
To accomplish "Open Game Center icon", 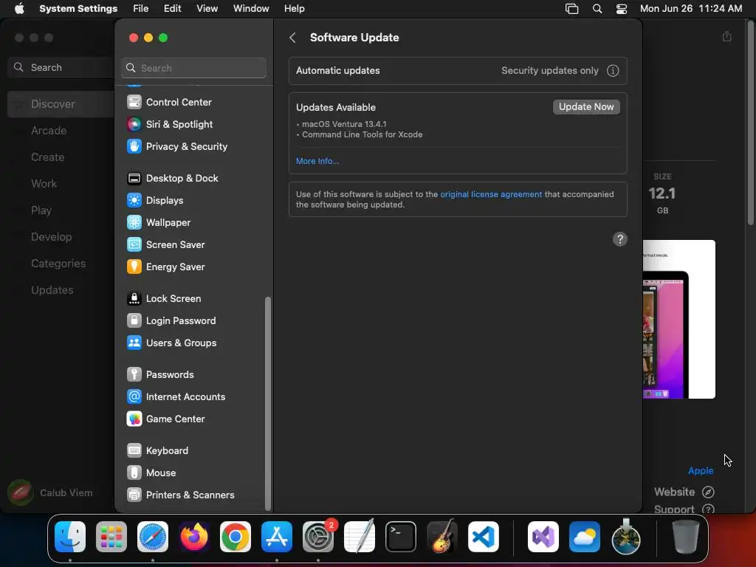I will [x=134, y=419].
